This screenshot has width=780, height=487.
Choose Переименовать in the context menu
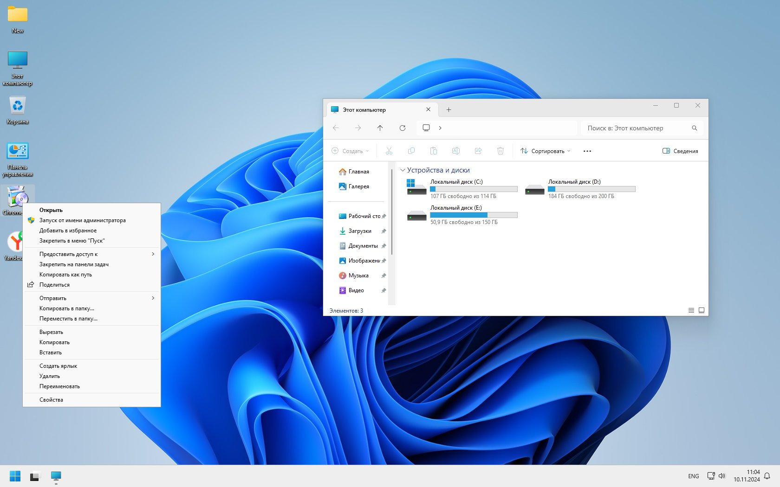(x=91, y=386)
